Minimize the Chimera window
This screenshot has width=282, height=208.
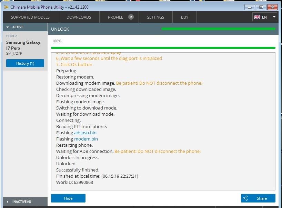pos(250,7)
